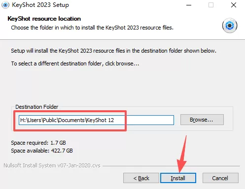Click the "Destination Folder" group label
Screen dimensions: 245x189
click(x=37, y=107)
